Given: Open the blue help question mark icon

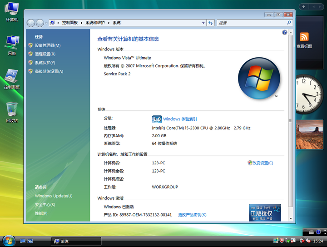Looking at the screenshot, I should pyautogui.click(x=284, y=32).
